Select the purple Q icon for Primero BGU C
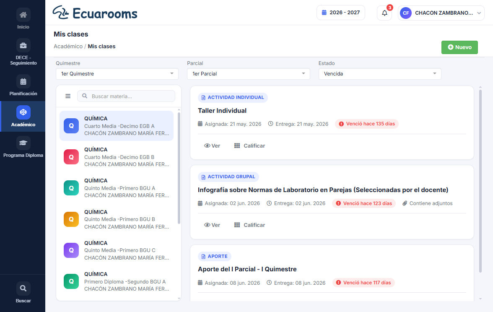Viewport: 493px width, 312px height. (71, 250)
